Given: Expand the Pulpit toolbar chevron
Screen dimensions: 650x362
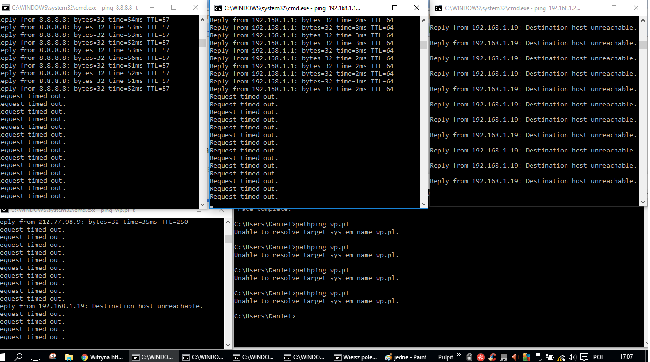Looking at the screenshot, I should [459, 357].
